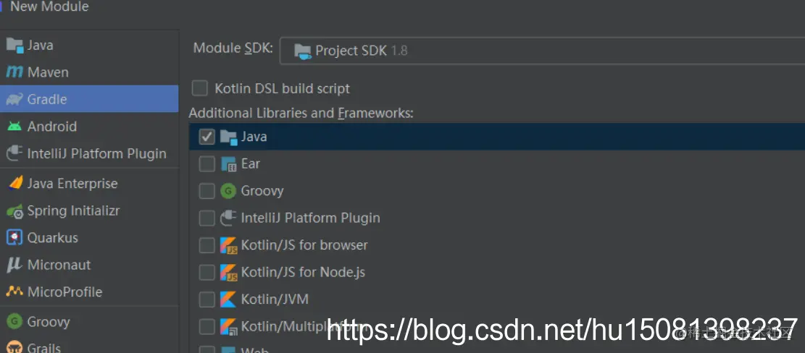805x353 pixels.
Task: Click the green Groovy framework icon
Action: click(228, 191)
